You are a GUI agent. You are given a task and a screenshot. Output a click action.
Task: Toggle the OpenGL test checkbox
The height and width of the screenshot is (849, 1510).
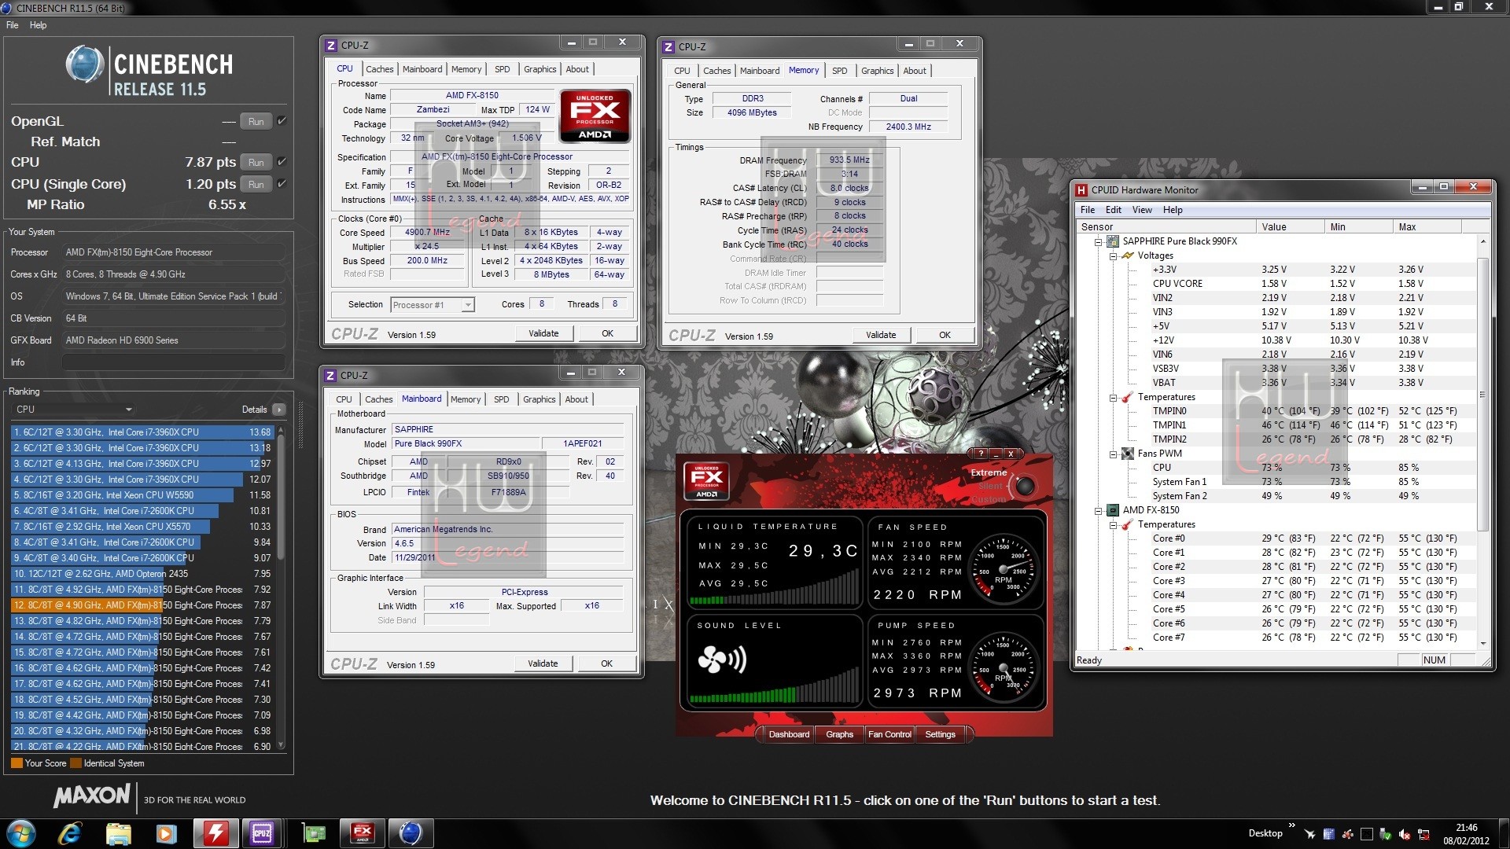point(282,121)
